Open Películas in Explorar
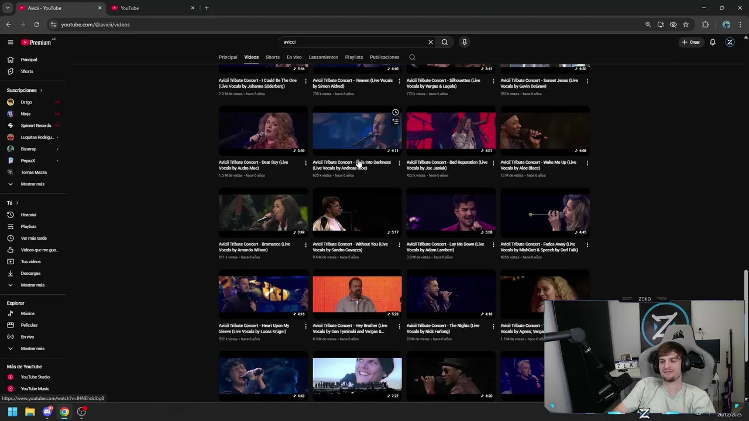Viewport: 749px width, 421px height. click(x=33, y=325)
